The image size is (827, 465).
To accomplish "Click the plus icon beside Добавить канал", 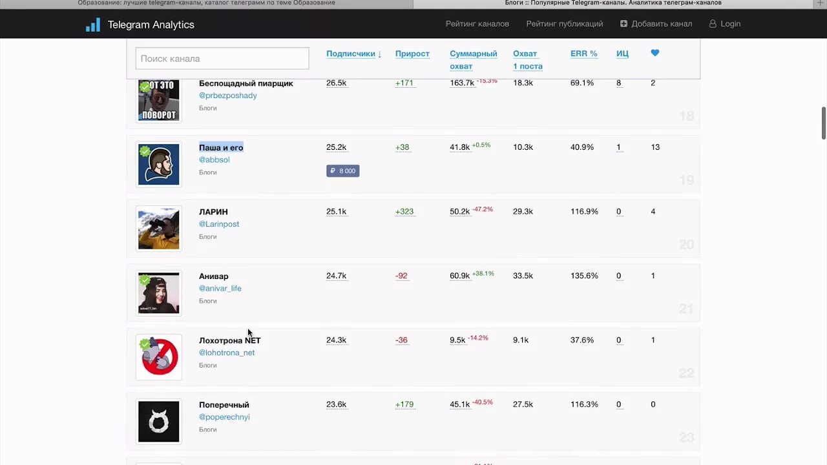I will click(623, 24).
